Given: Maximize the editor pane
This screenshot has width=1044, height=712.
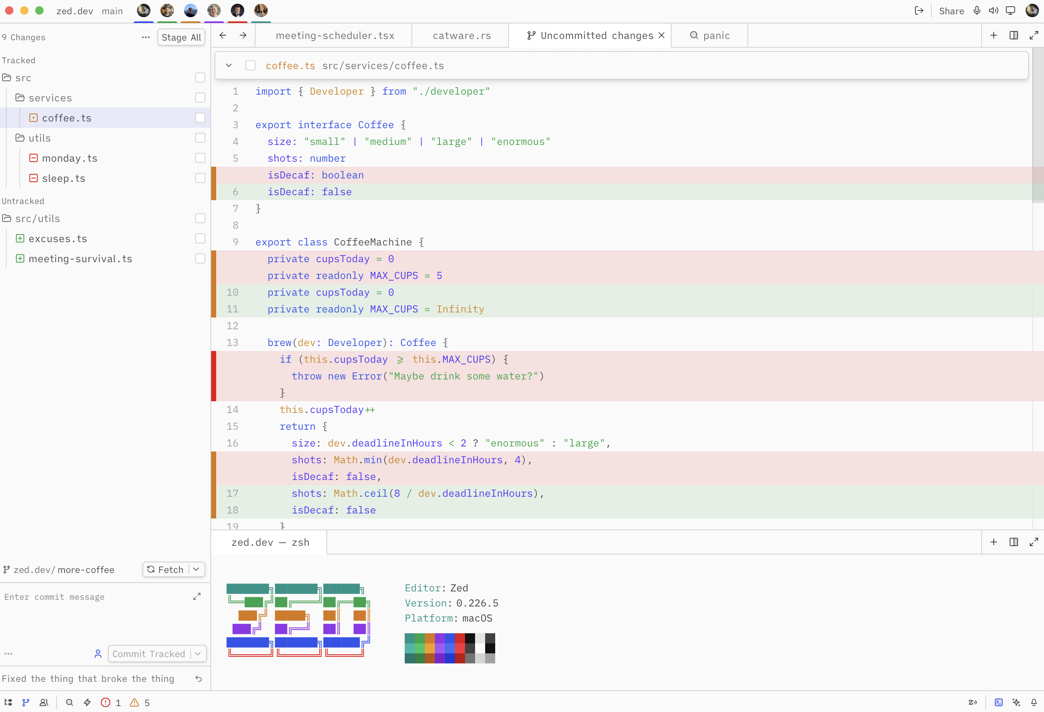Looking at the screenshot, I should [1034, 35].
